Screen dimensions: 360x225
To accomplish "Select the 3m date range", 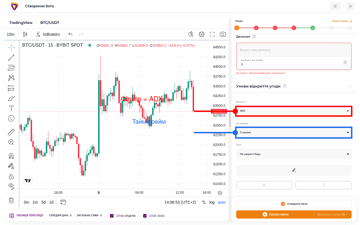I will 26,202.
